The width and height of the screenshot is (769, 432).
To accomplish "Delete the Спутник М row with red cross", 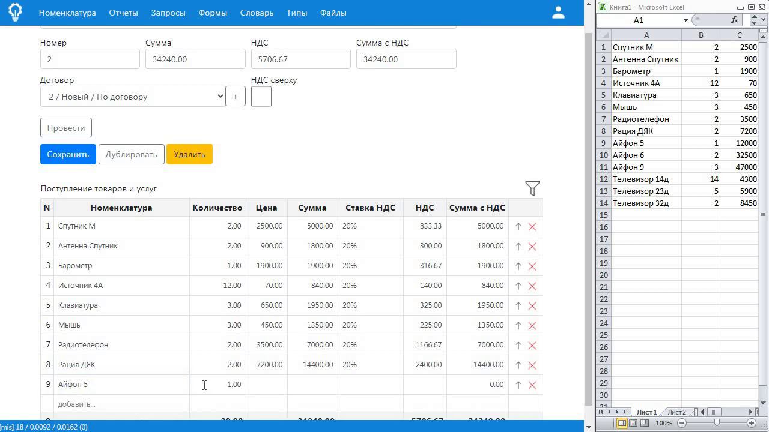I will (532, 227).
